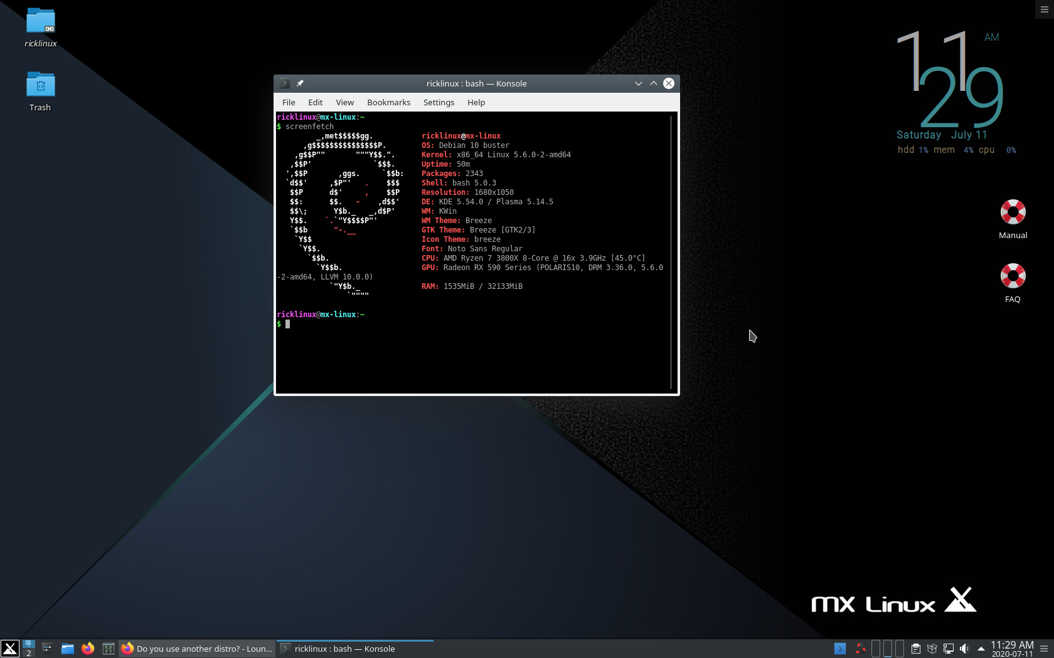Image resolution: width=1054 pixels, height=658 pixels.
Task: Click the 'GTK Theme: Breeze [GTK2/3]' line
Action: (479, 230)
